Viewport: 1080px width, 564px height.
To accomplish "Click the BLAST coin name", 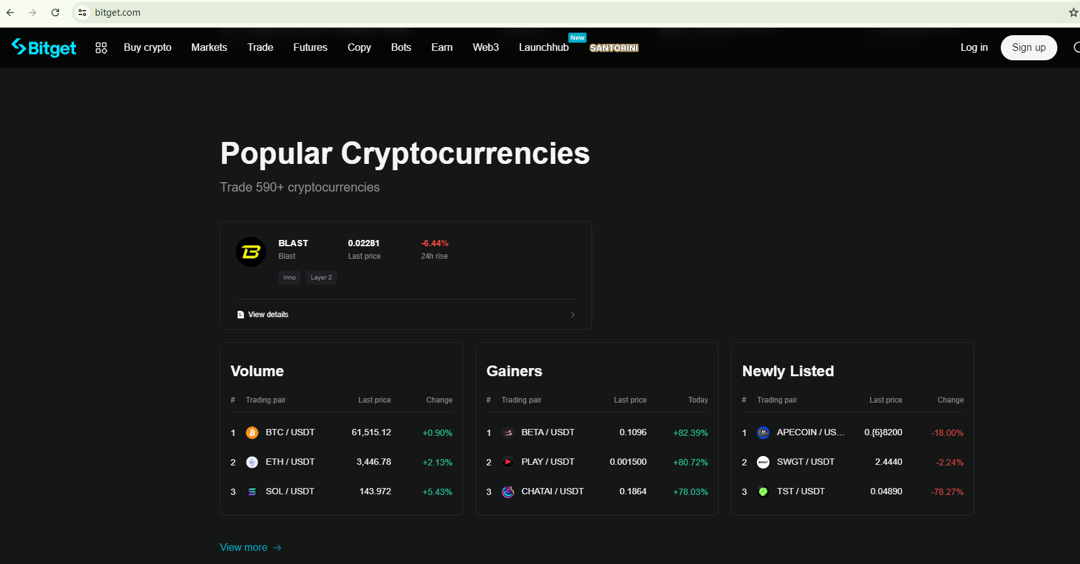I will 294,244.
